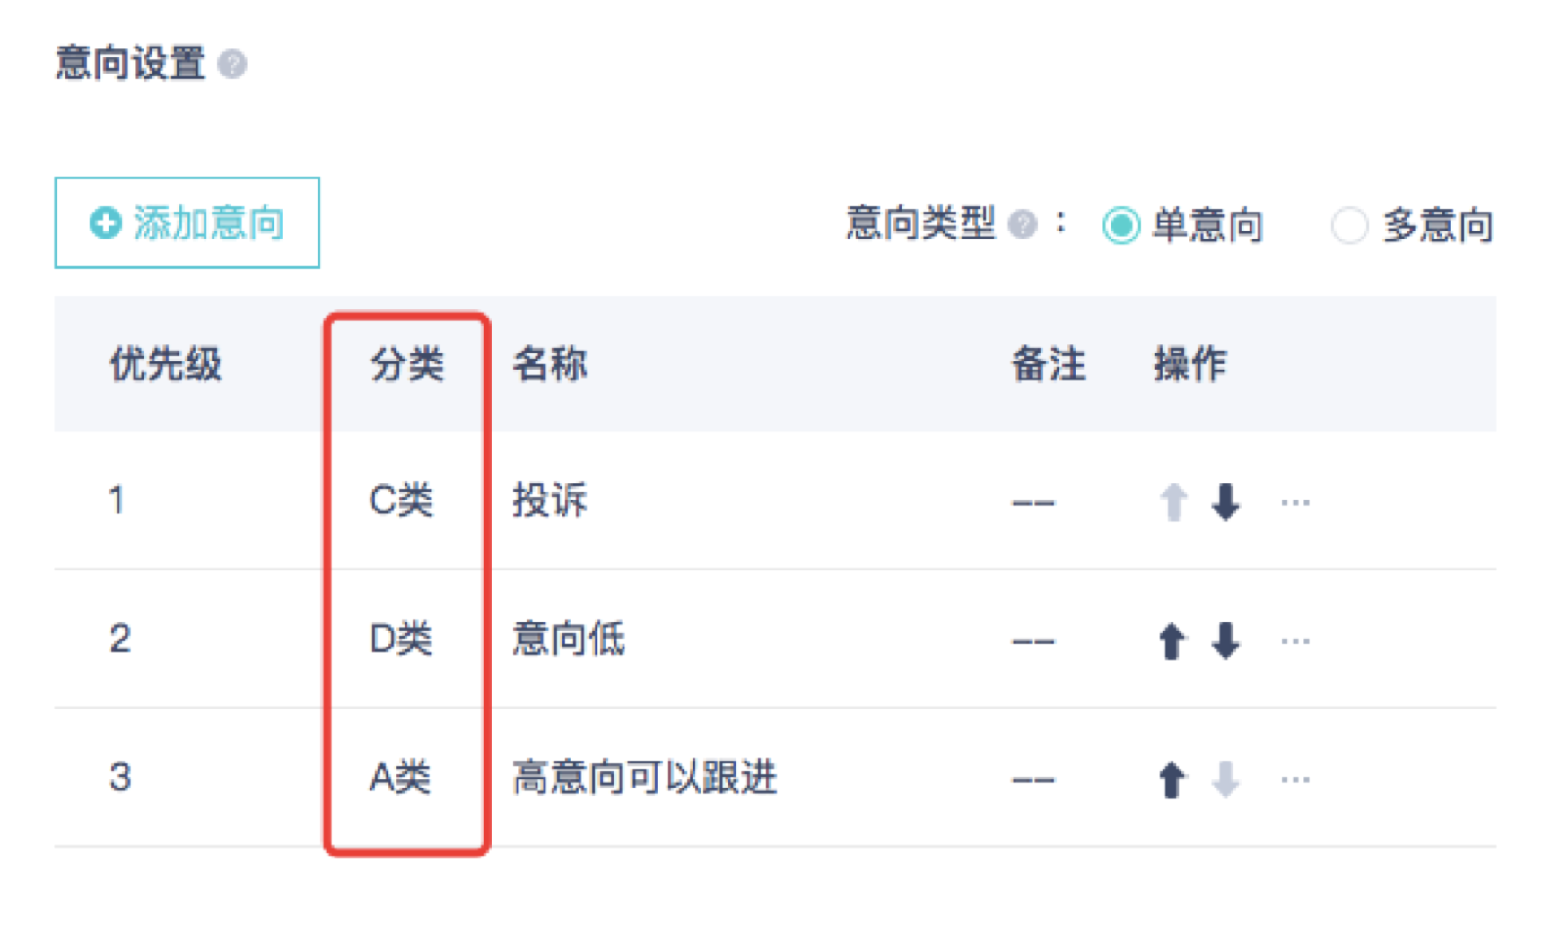The height and width of the screenshot is (940, 1551).
Task: Click the up arrow for 投诉 row
Action: click(x=1172, y=502)
